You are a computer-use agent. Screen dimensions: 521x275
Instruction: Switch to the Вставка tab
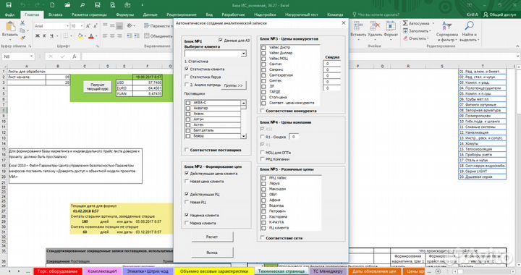[x=55, y=14]
